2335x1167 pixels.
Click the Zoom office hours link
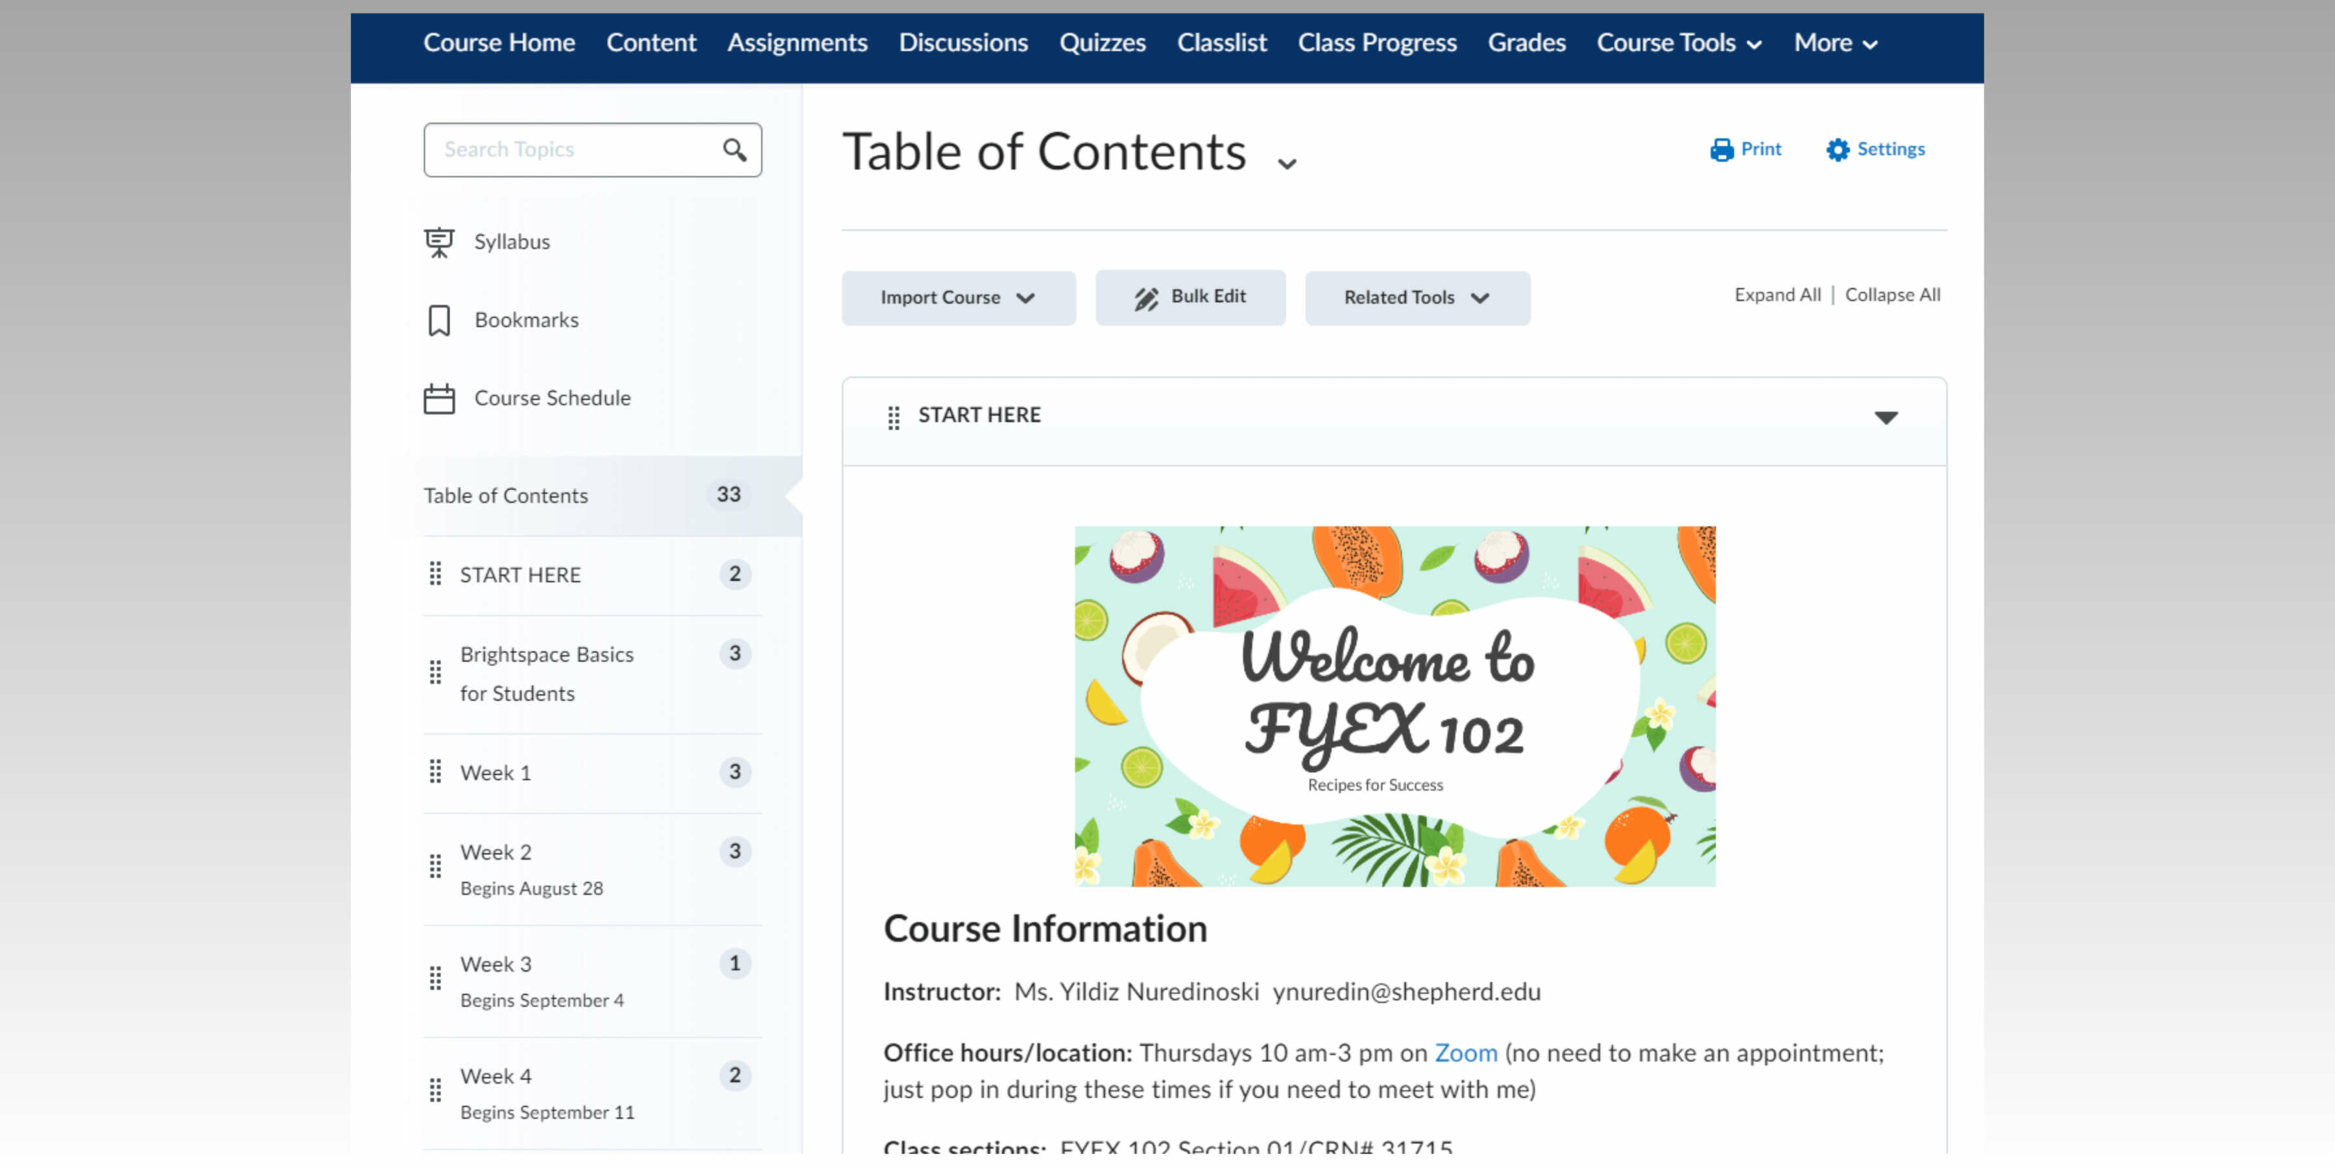[1465, 1053]
